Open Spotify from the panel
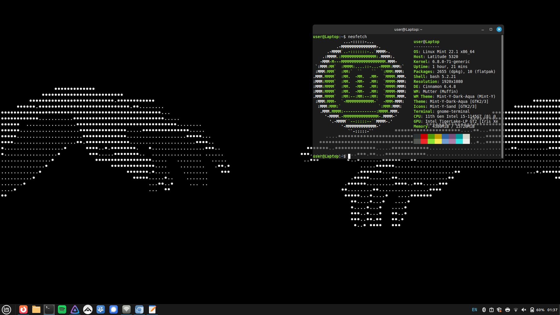Screen dimensions: 560x315 point(62,309)
